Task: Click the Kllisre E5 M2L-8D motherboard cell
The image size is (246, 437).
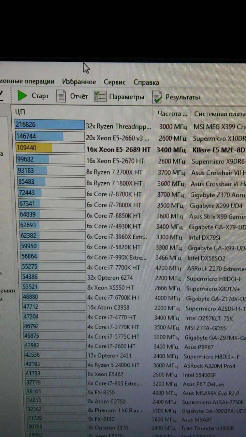Action: coord(218,150)
